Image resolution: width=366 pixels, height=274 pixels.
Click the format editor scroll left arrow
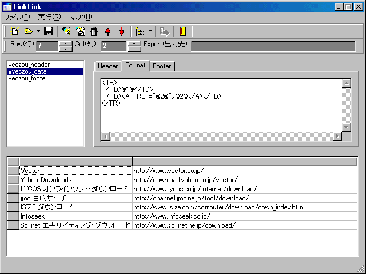[106, 136]
